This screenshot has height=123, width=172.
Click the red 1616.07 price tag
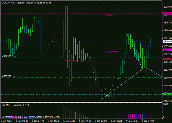click(x=167, y=59)
